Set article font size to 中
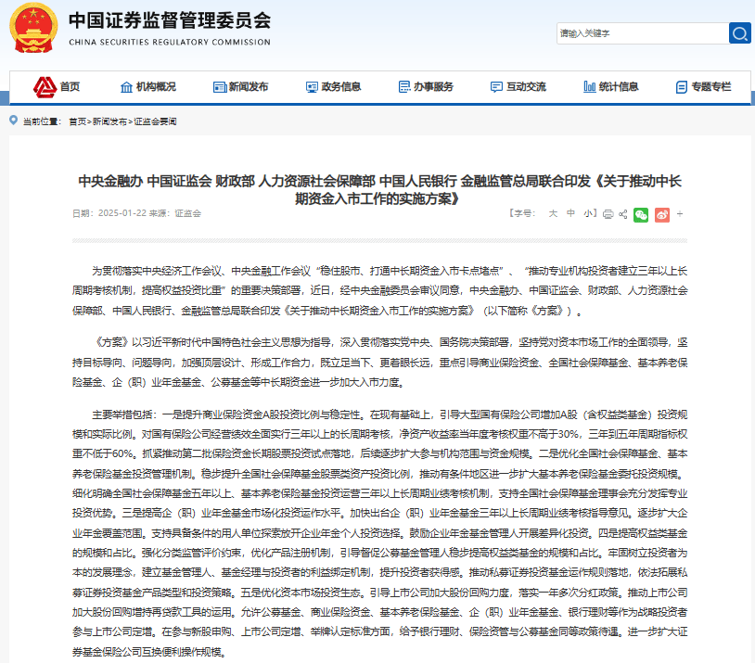The width and height of the screenshot is (755, 663). coord(569,214)
